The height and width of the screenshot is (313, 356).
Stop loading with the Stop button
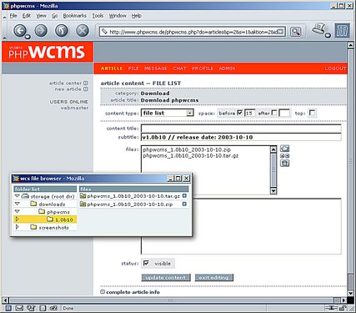[83, 31]
